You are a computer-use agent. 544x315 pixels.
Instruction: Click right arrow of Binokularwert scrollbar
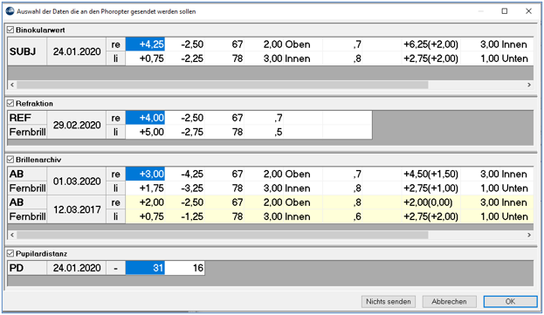pos(529,85)
